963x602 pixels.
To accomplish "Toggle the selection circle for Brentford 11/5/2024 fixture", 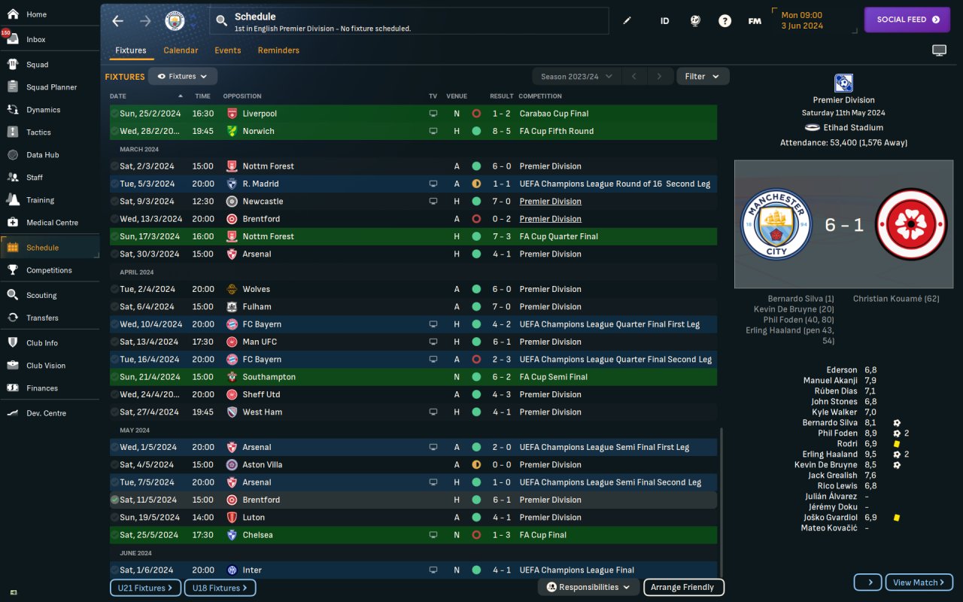I will point(114,500).
